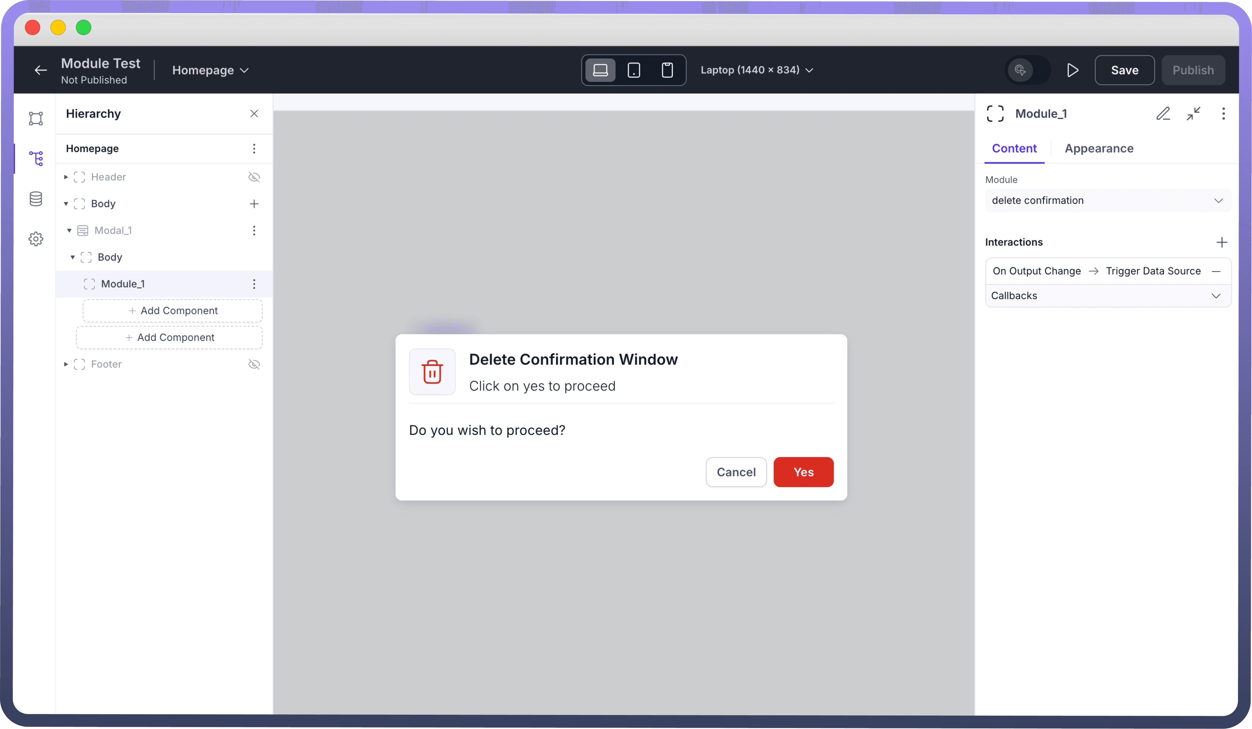The width and height of the screenshot is (1252, 729).
Task: Select the component frame tool icon
Action: click(x=36, y=118)
